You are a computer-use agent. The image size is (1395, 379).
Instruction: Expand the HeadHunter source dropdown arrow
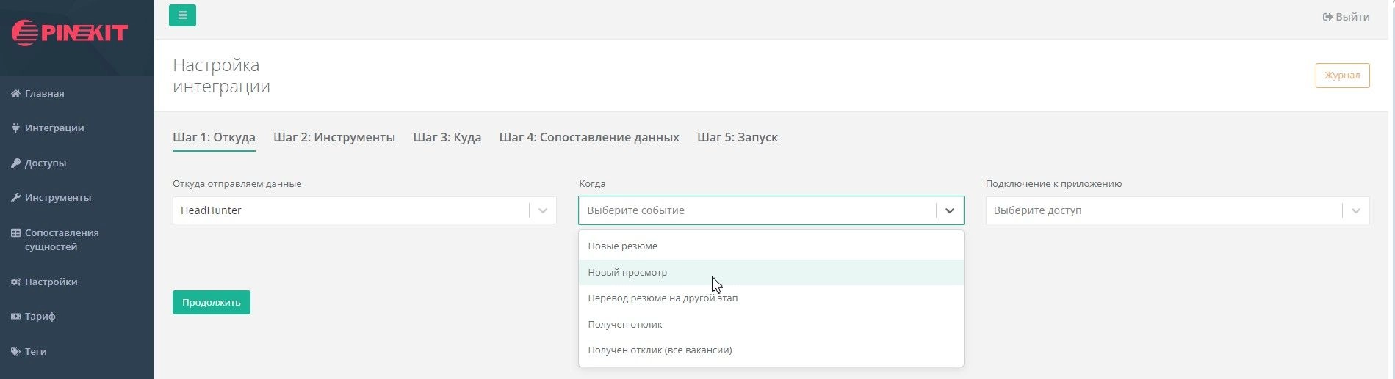pyautogui.click(x=543, y=211)
